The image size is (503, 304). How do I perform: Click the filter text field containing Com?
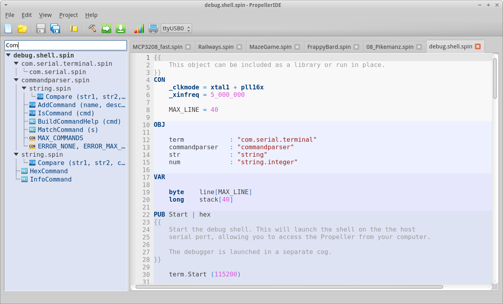pyautogui.click(x=65, y=45)
